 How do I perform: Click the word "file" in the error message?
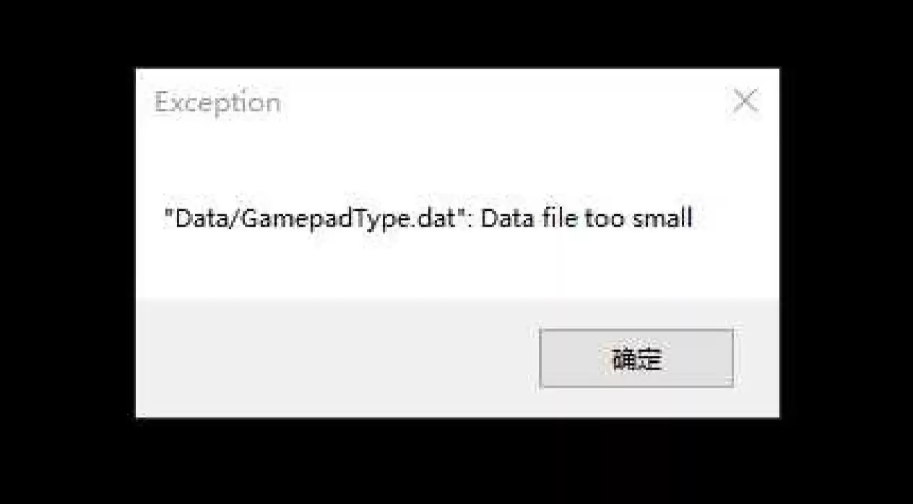558,218
